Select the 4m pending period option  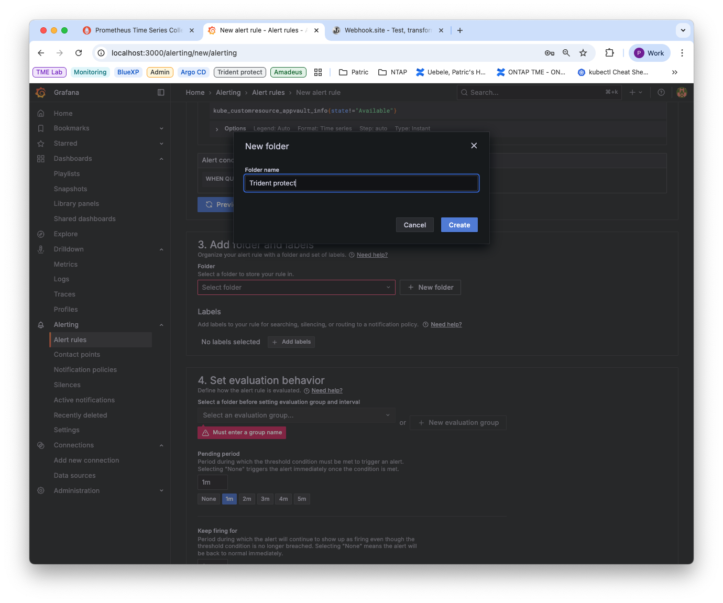point(283,499)
